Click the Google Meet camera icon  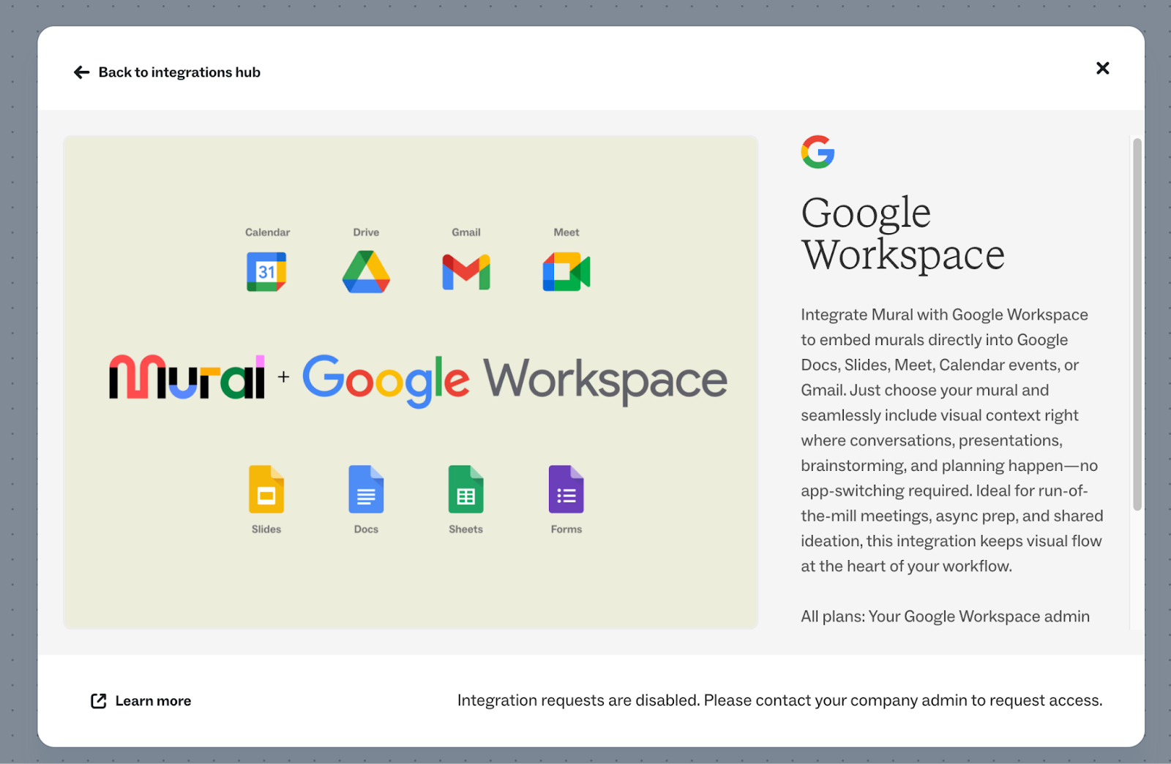(566, 272)
